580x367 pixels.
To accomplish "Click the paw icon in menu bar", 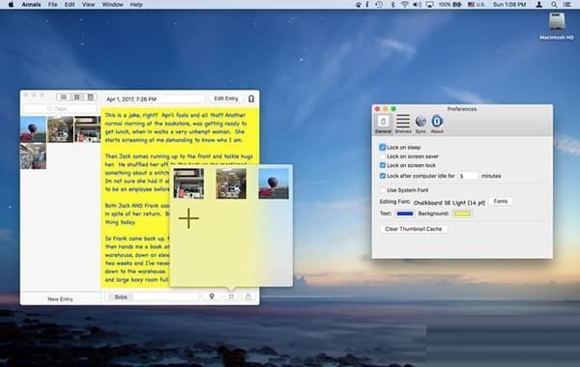I will coord(358,5).
